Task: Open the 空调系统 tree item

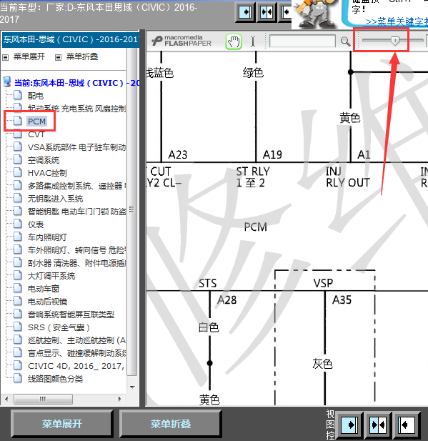Action: point(44,160)
